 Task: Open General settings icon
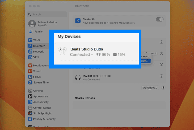tap(30, 91)
